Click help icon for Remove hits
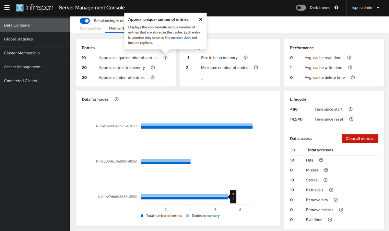The image size is (389, 231). coord(336,200)
